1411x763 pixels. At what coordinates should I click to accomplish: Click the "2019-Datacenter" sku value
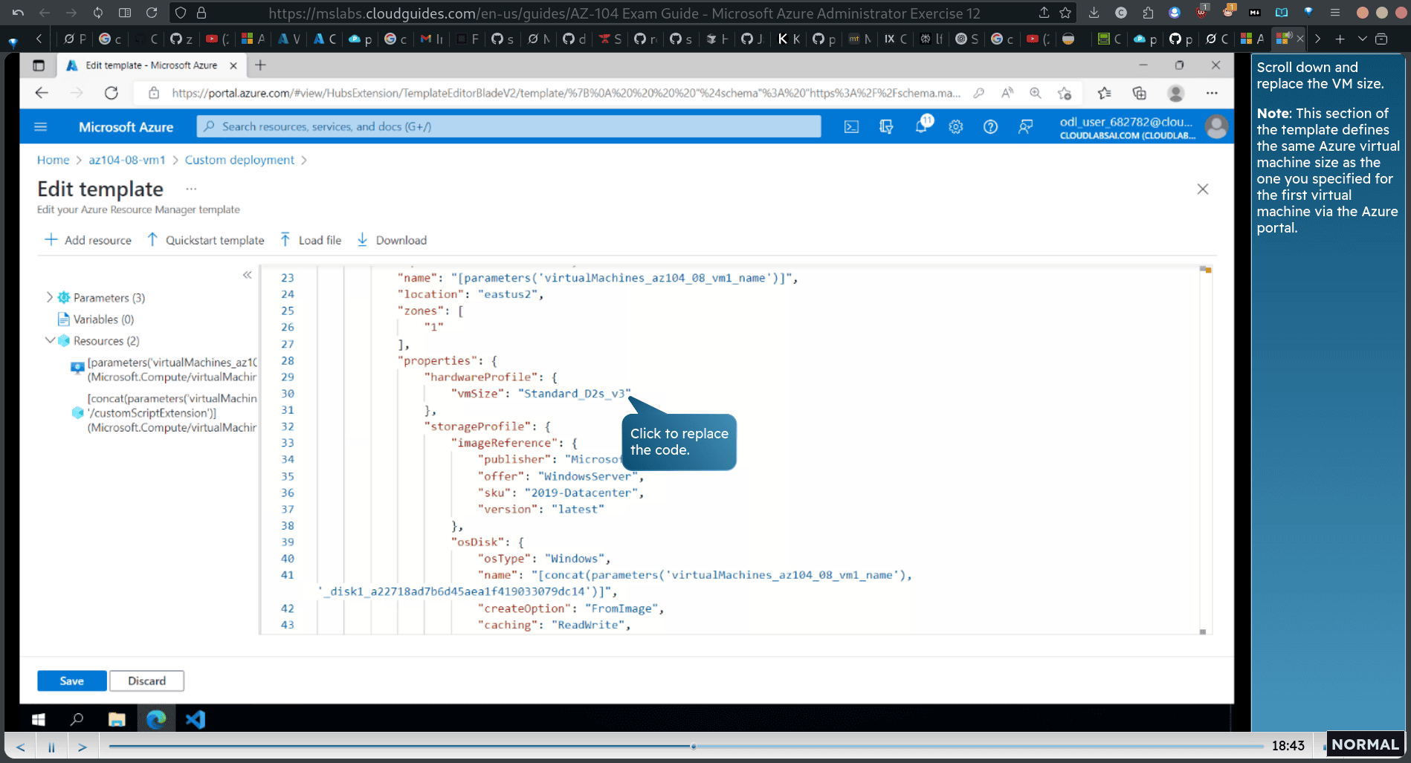(581, 493)
